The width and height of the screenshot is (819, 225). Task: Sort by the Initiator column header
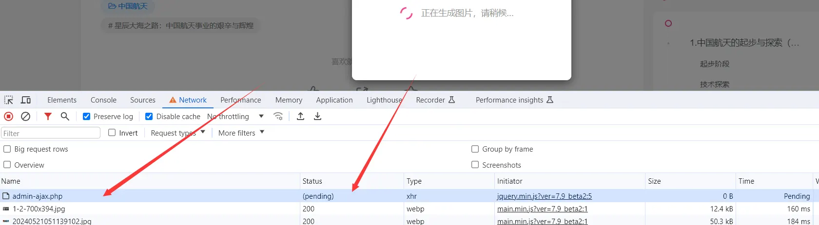click(570, 181)
